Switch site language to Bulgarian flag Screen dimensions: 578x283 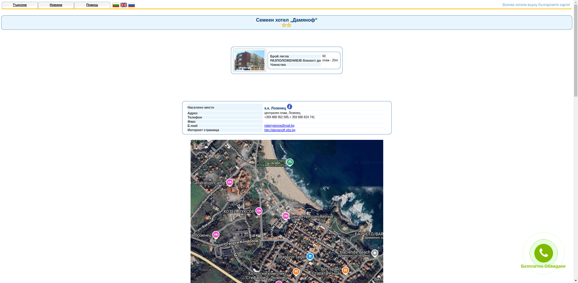click(x=116, y=5)
